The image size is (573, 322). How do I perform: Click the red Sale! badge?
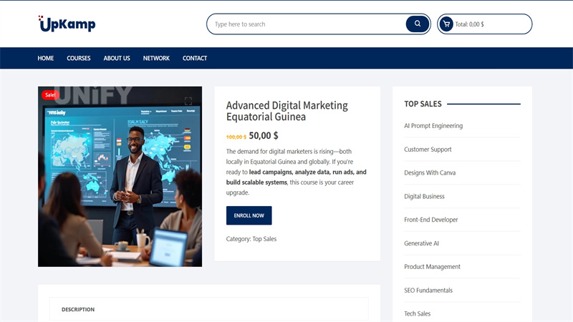[x=50, y=95]
